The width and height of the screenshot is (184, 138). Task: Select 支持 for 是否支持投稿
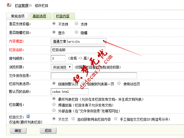pyautogui.click(x=76, y=23)
